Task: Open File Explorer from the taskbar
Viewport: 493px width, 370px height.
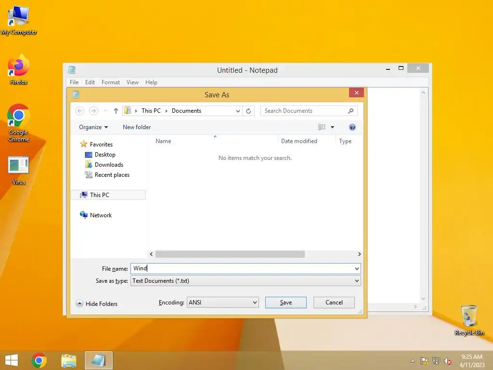Action: pos(68,360)
